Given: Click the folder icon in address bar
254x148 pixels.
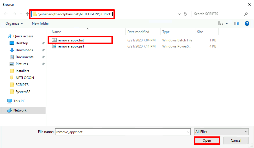Looking at the screenshot, I should [x=35, y=14].
